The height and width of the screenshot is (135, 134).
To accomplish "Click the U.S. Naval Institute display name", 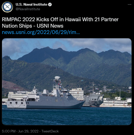I will coord(31,5).
